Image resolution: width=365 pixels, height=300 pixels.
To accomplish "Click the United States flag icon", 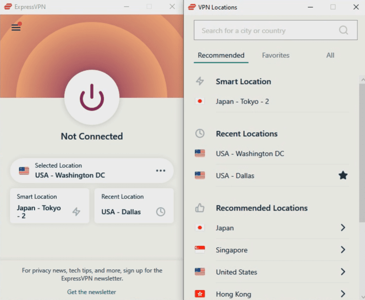I will tap(200, 271).
